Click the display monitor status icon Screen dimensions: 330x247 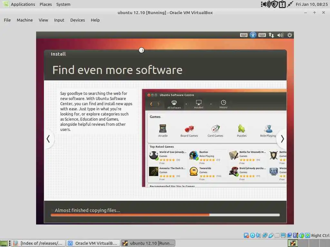(x=283, y=235)
